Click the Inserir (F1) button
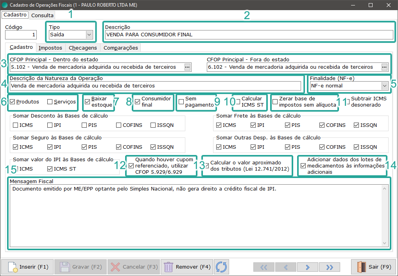398x276 pixels. (x=27, y=267)
